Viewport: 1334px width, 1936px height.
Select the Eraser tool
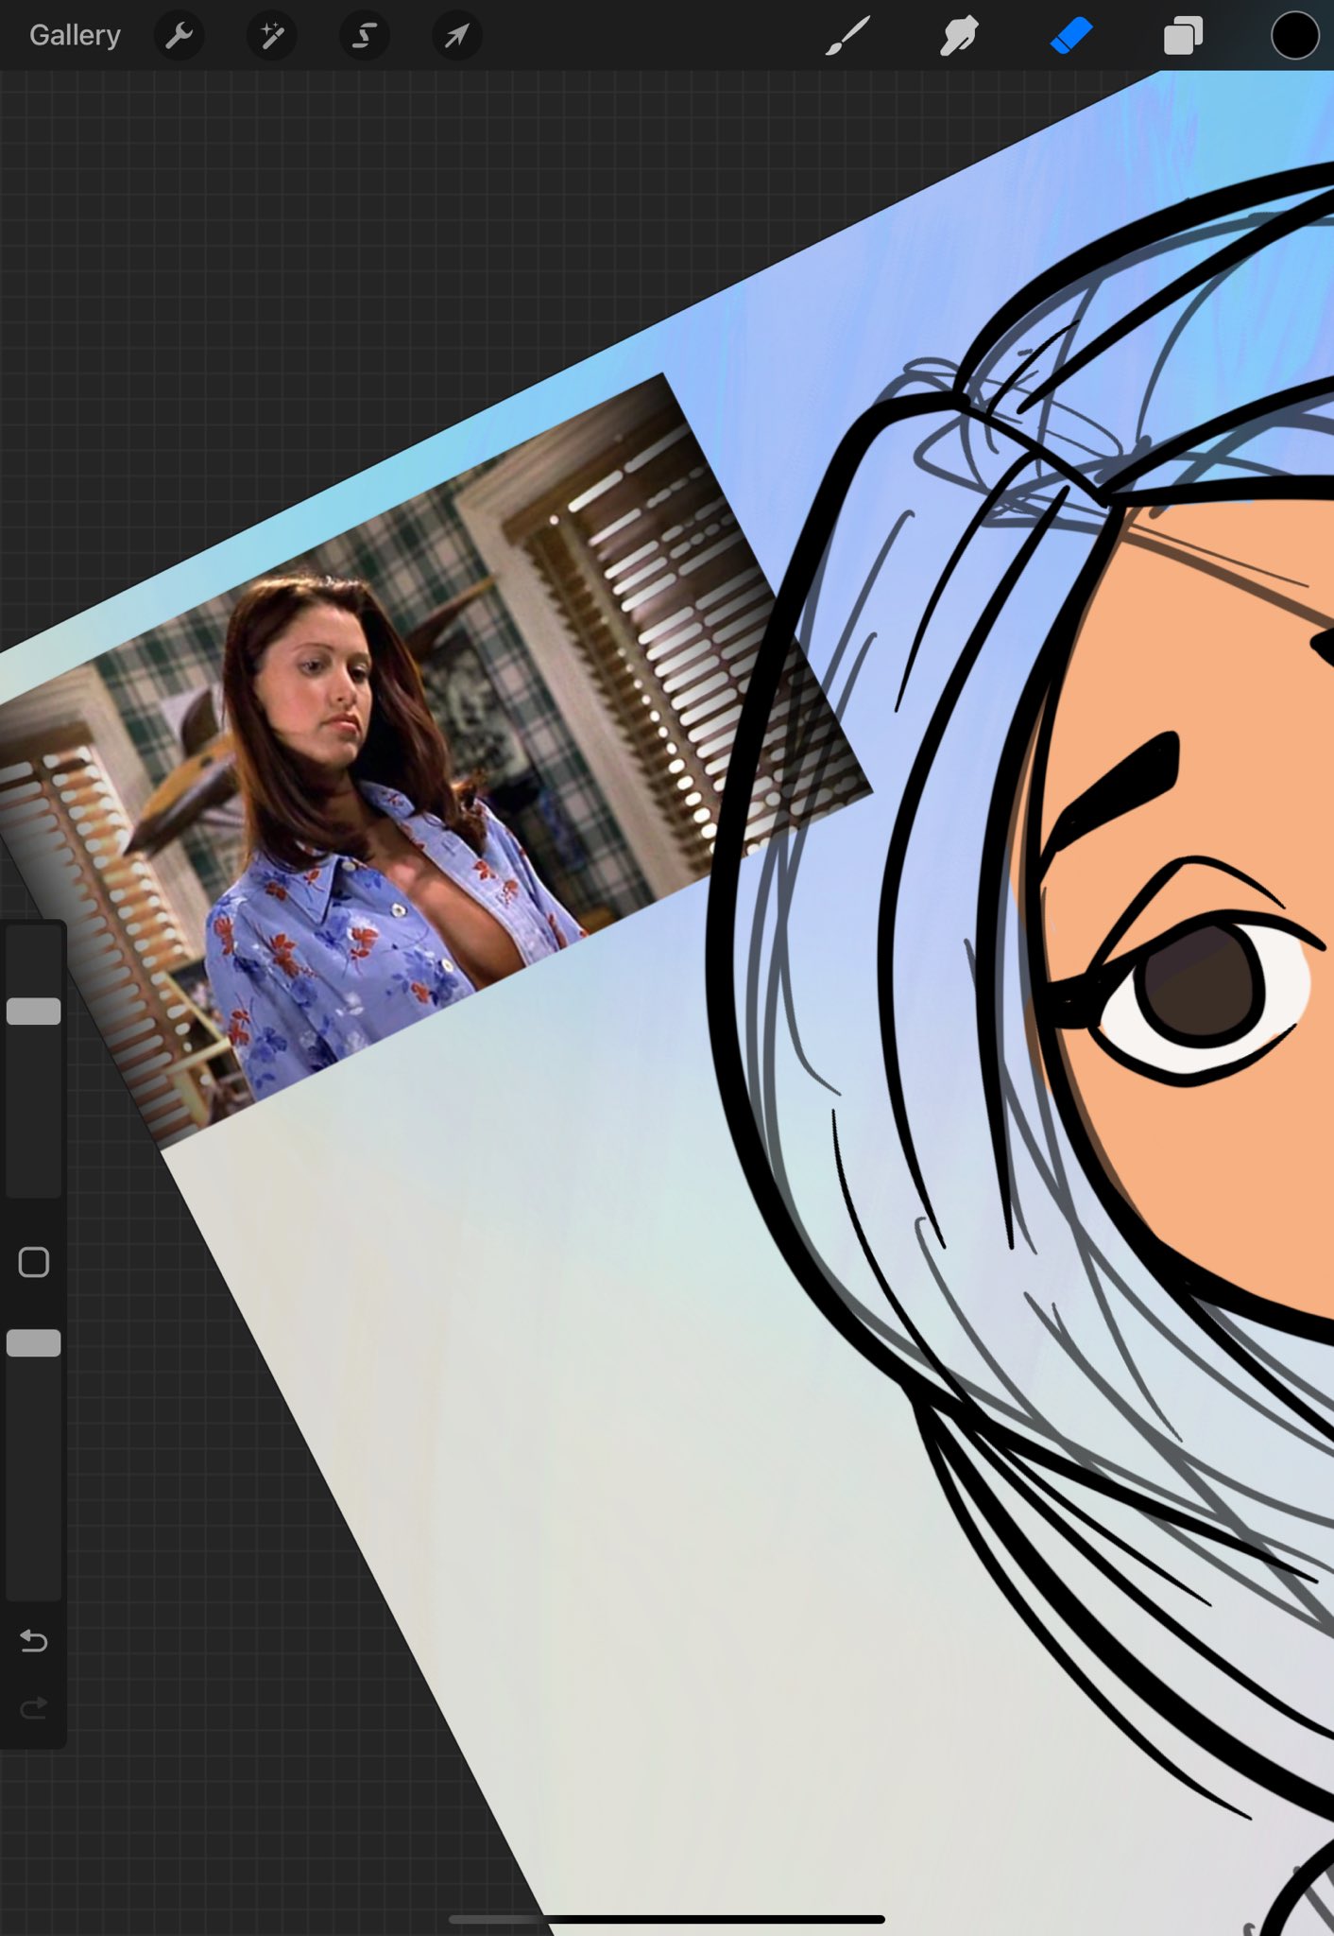(1071, 36)
